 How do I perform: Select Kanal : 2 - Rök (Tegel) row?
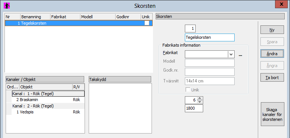(48, 106)
